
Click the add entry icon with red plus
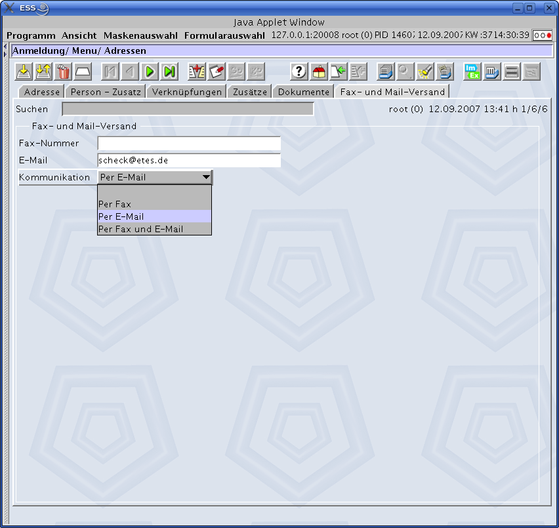[196, 72]
